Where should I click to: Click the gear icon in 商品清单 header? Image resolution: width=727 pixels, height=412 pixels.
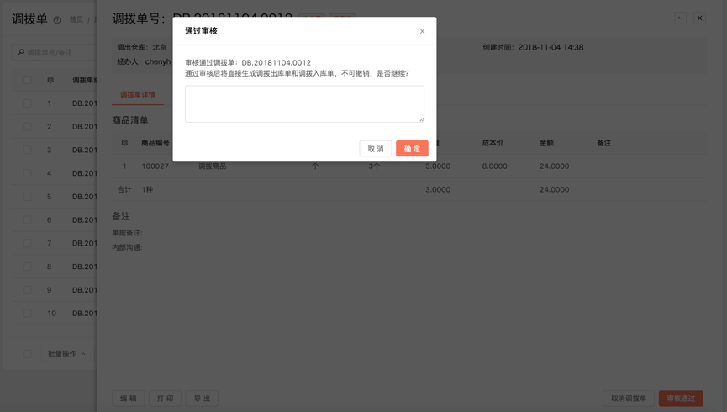click(x=124, y=143)
